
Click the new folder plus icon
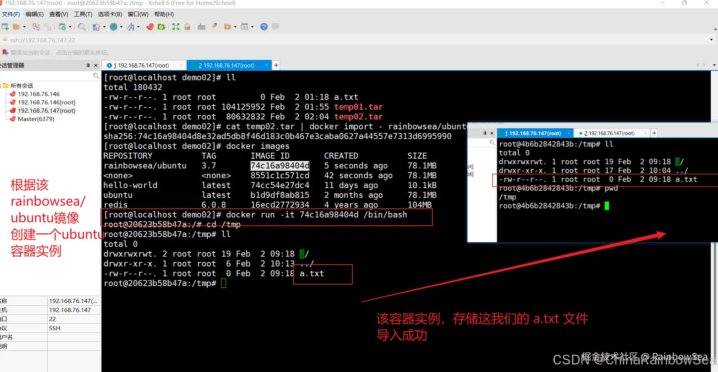coord(228,27)
